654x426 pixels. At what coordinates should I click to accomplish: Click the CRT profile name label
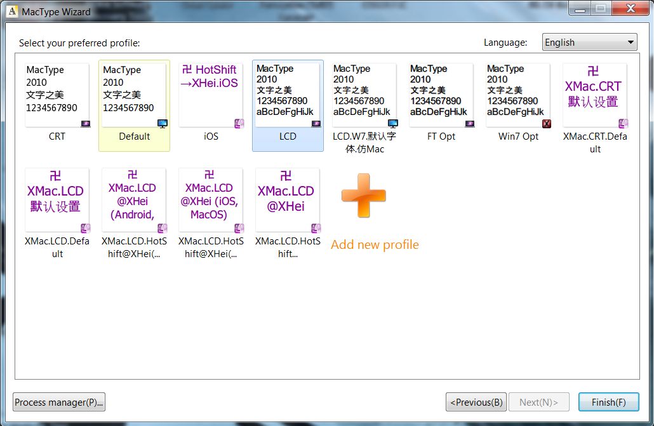coord(57,136)
